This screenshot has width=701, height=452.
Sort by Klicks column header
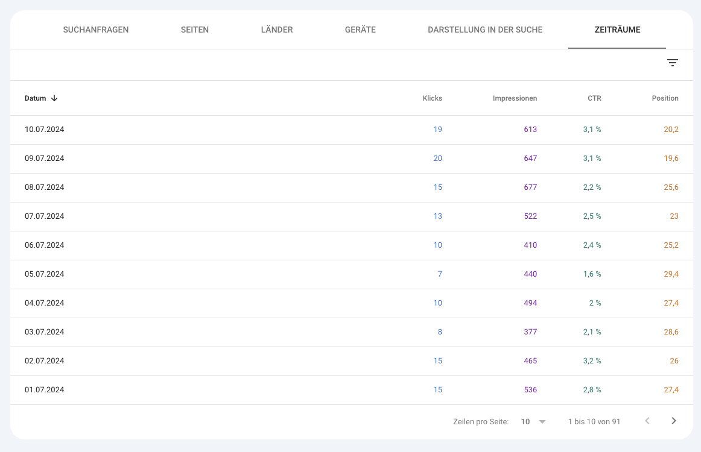433,98
